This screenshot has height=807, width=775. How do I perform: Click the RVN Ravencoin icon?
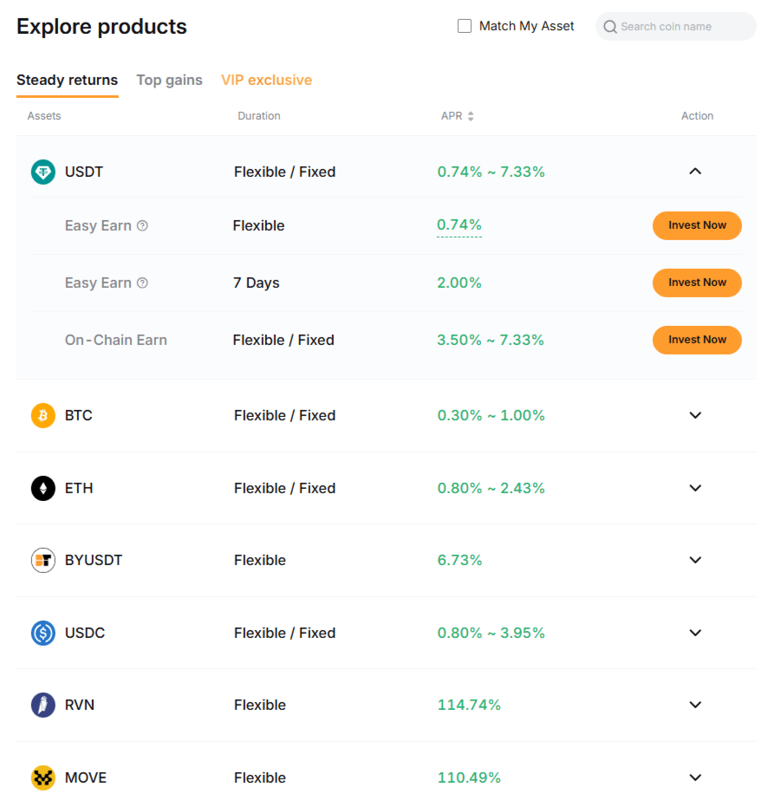click(x=41, y=705)
